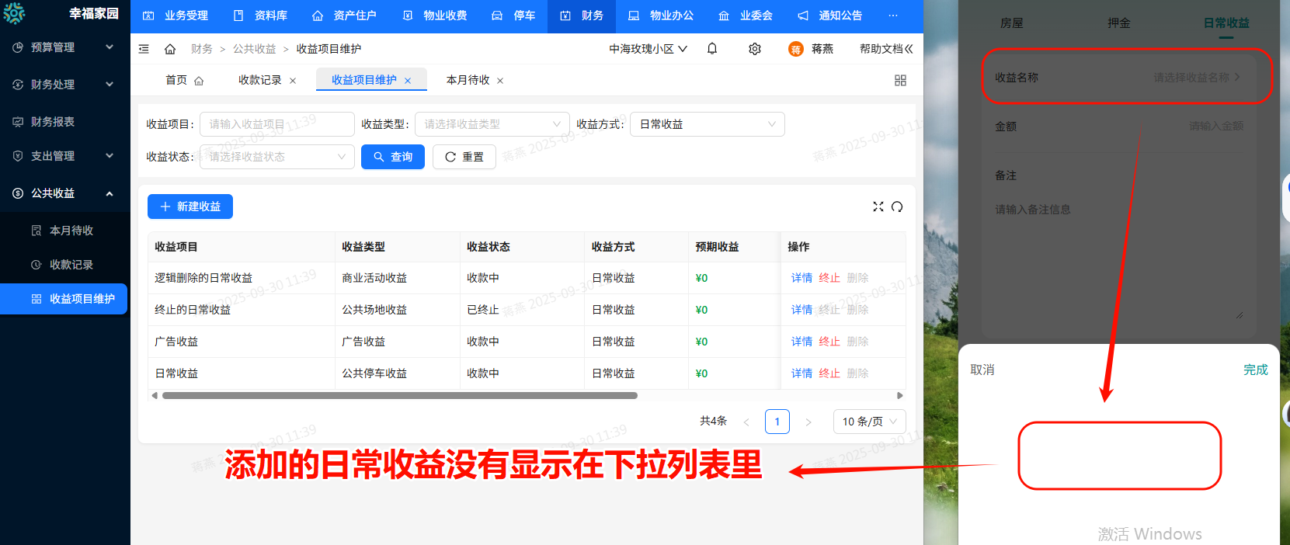1290x545 pixels.
Task: Click the fullscreen expand icon above table
Action: [878, 207]
